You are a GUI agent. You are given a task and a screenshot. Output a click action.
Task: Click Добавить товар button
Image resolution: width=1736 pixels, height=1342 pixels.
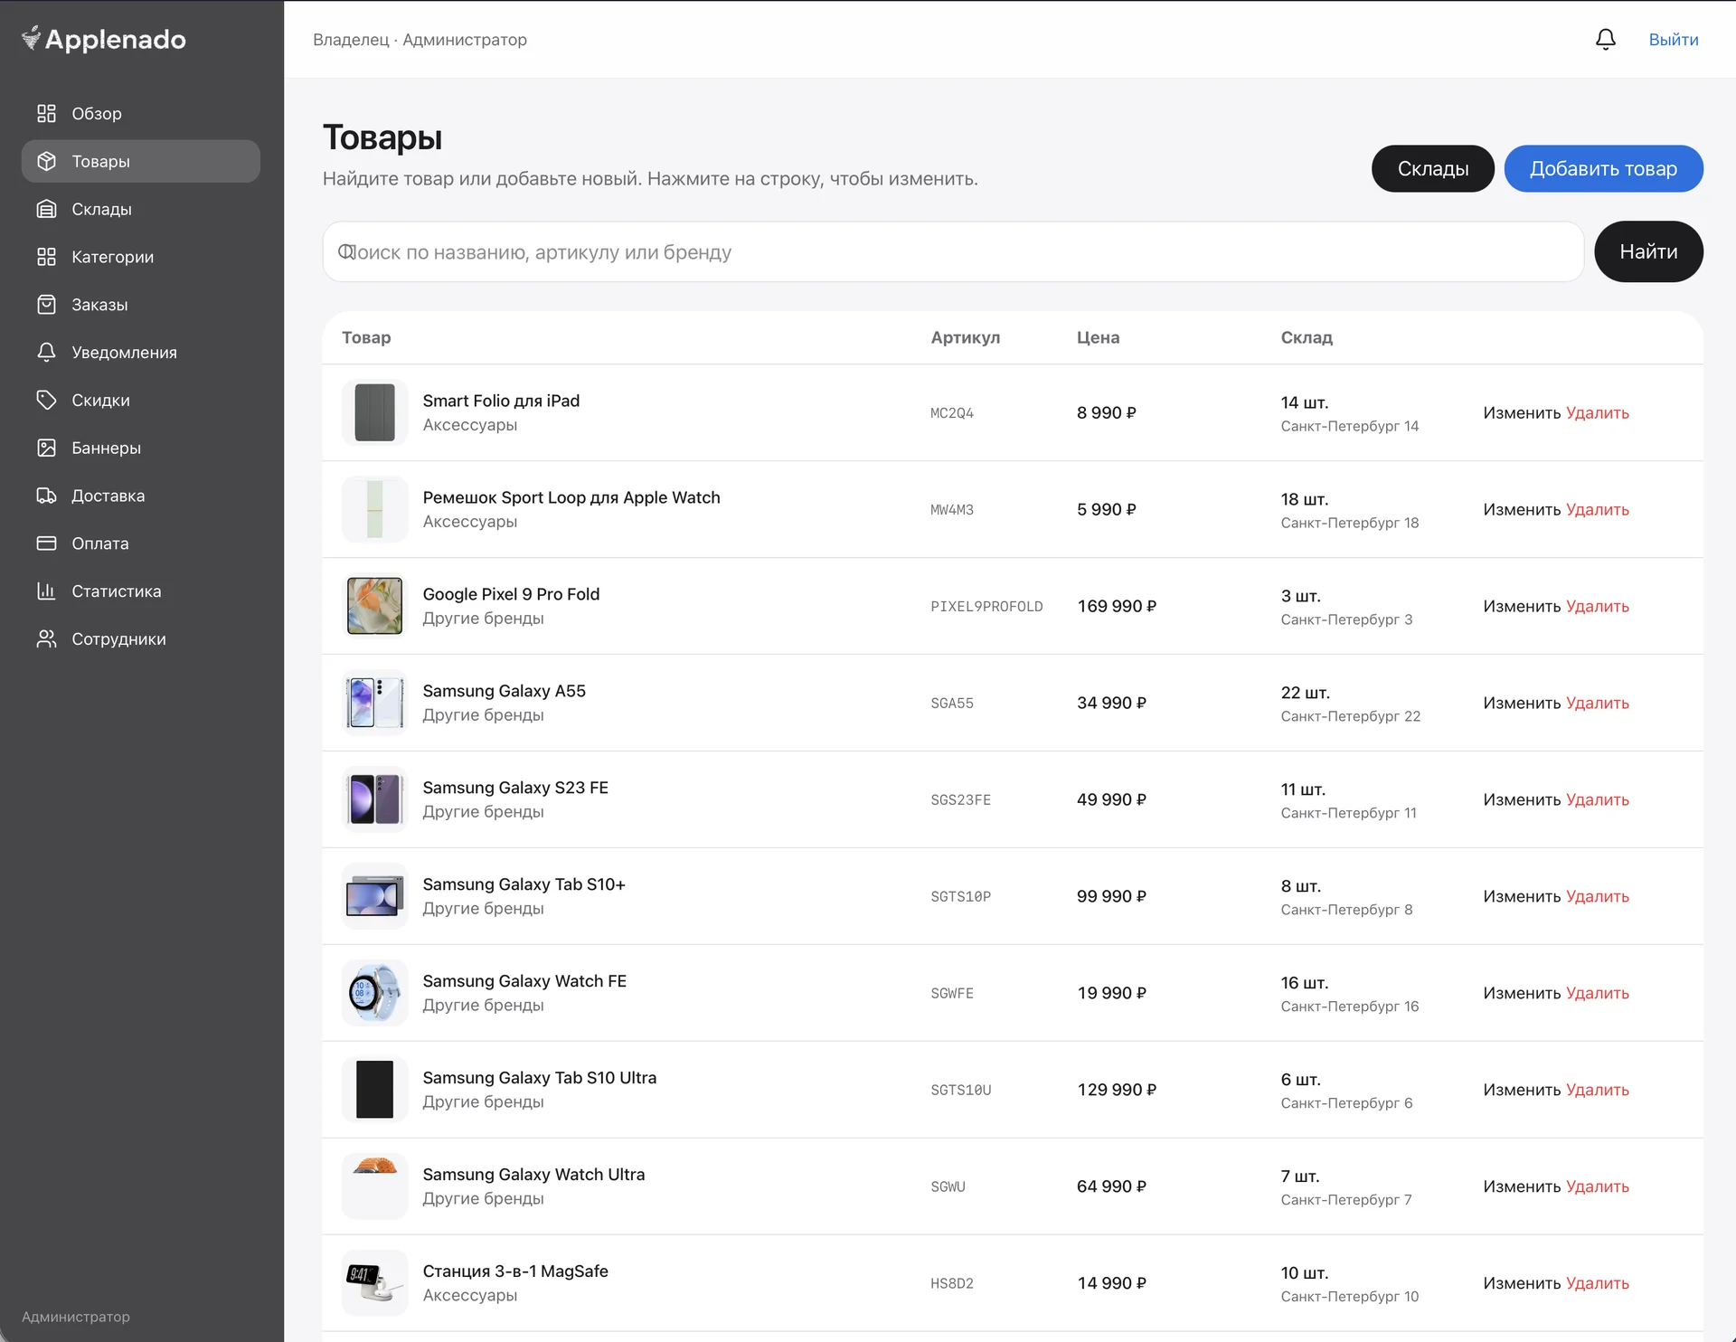click(1603, 168)
